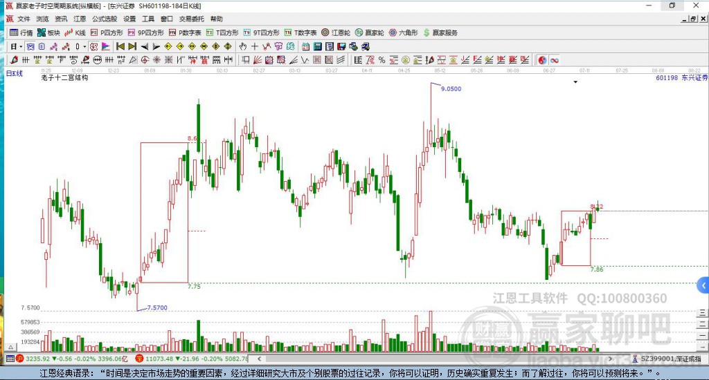This screenshot has height=380, width=709.
Task: Click the 行情 quotes button
Action: coord(21,32)
